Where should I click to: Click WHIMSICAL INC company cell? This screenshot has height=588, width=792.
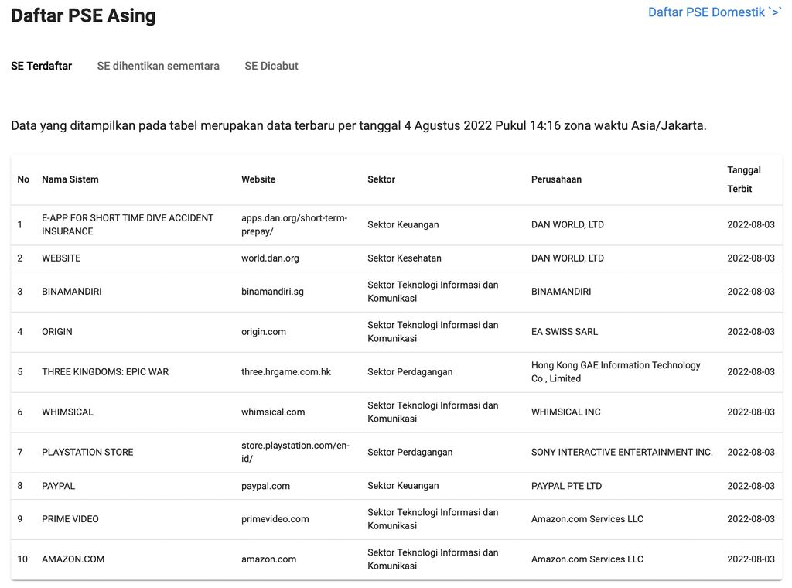pos(565,412)
